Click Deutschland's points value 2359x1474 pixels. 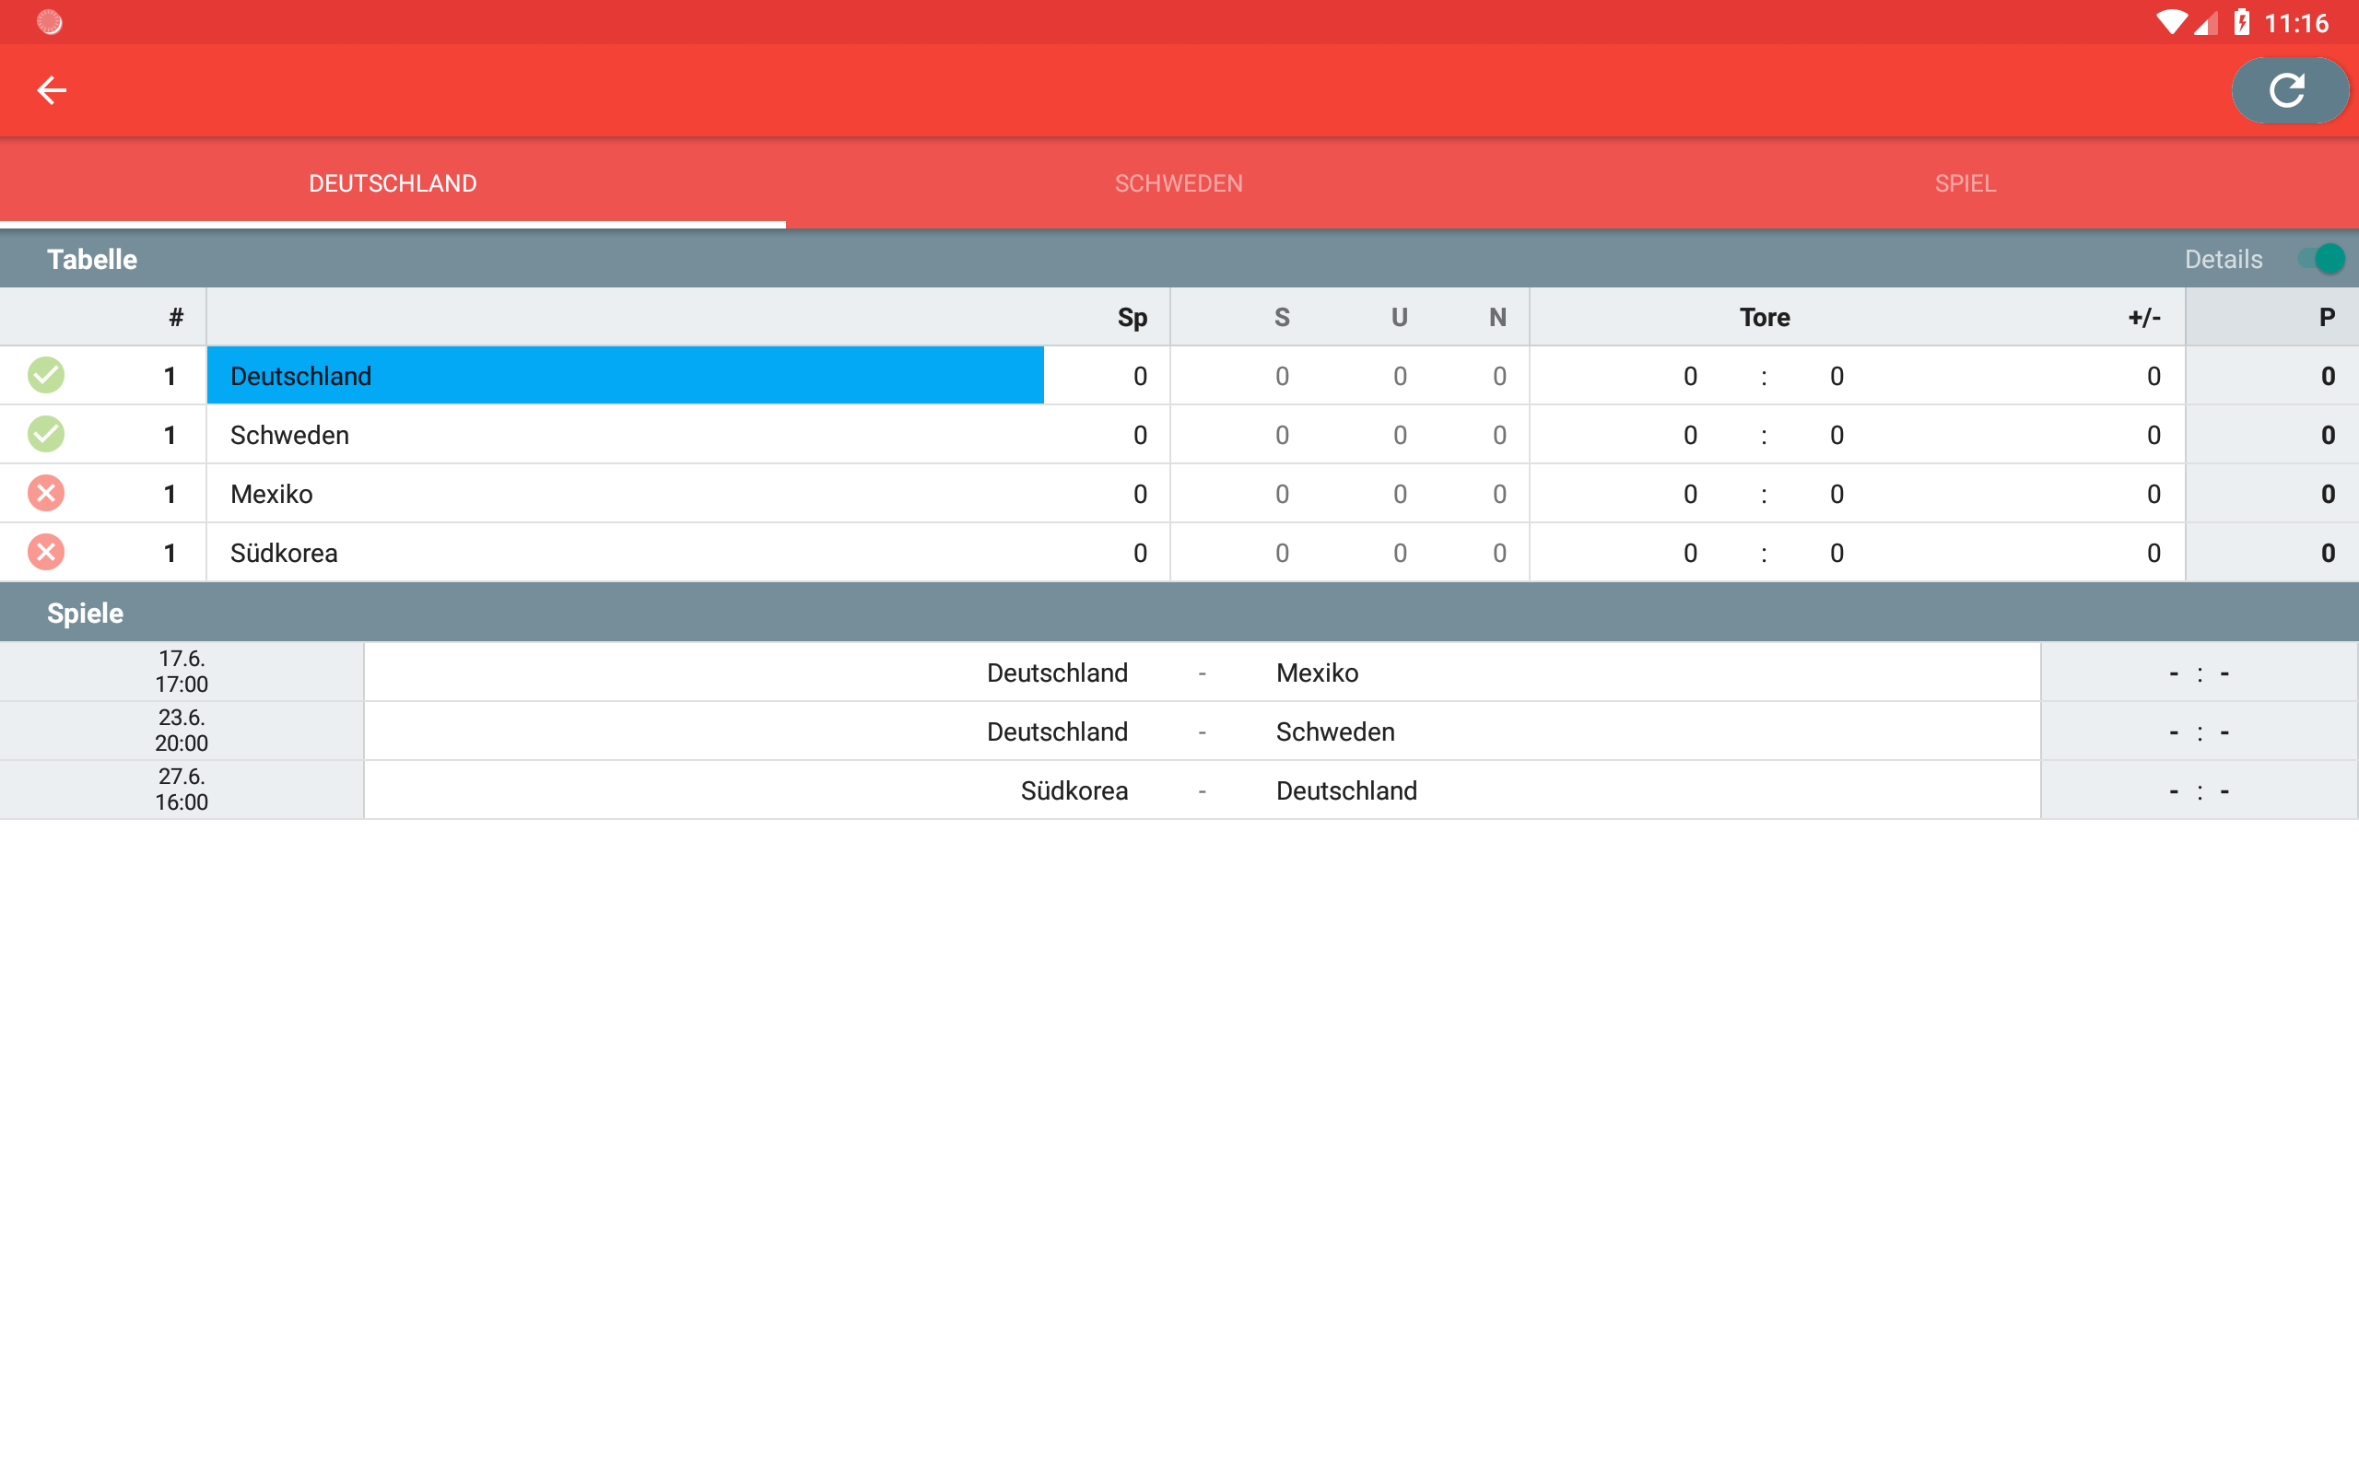click(2328, 376)
